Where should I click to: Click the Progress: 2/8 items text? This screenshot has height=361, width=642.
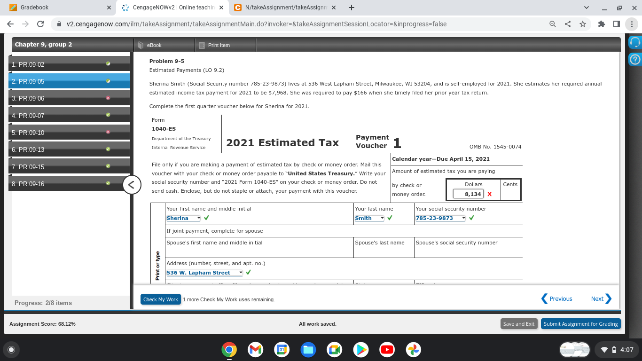(43, 303)
